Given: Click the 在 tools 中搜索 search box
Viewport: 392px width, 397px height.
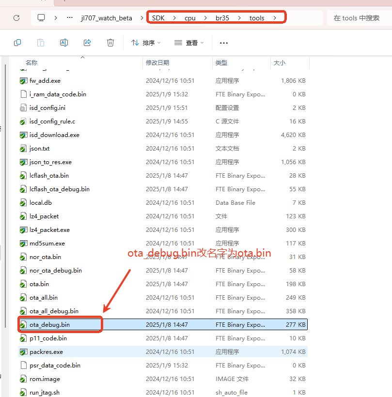Looking at the screenshot, I should pos(359,18).
